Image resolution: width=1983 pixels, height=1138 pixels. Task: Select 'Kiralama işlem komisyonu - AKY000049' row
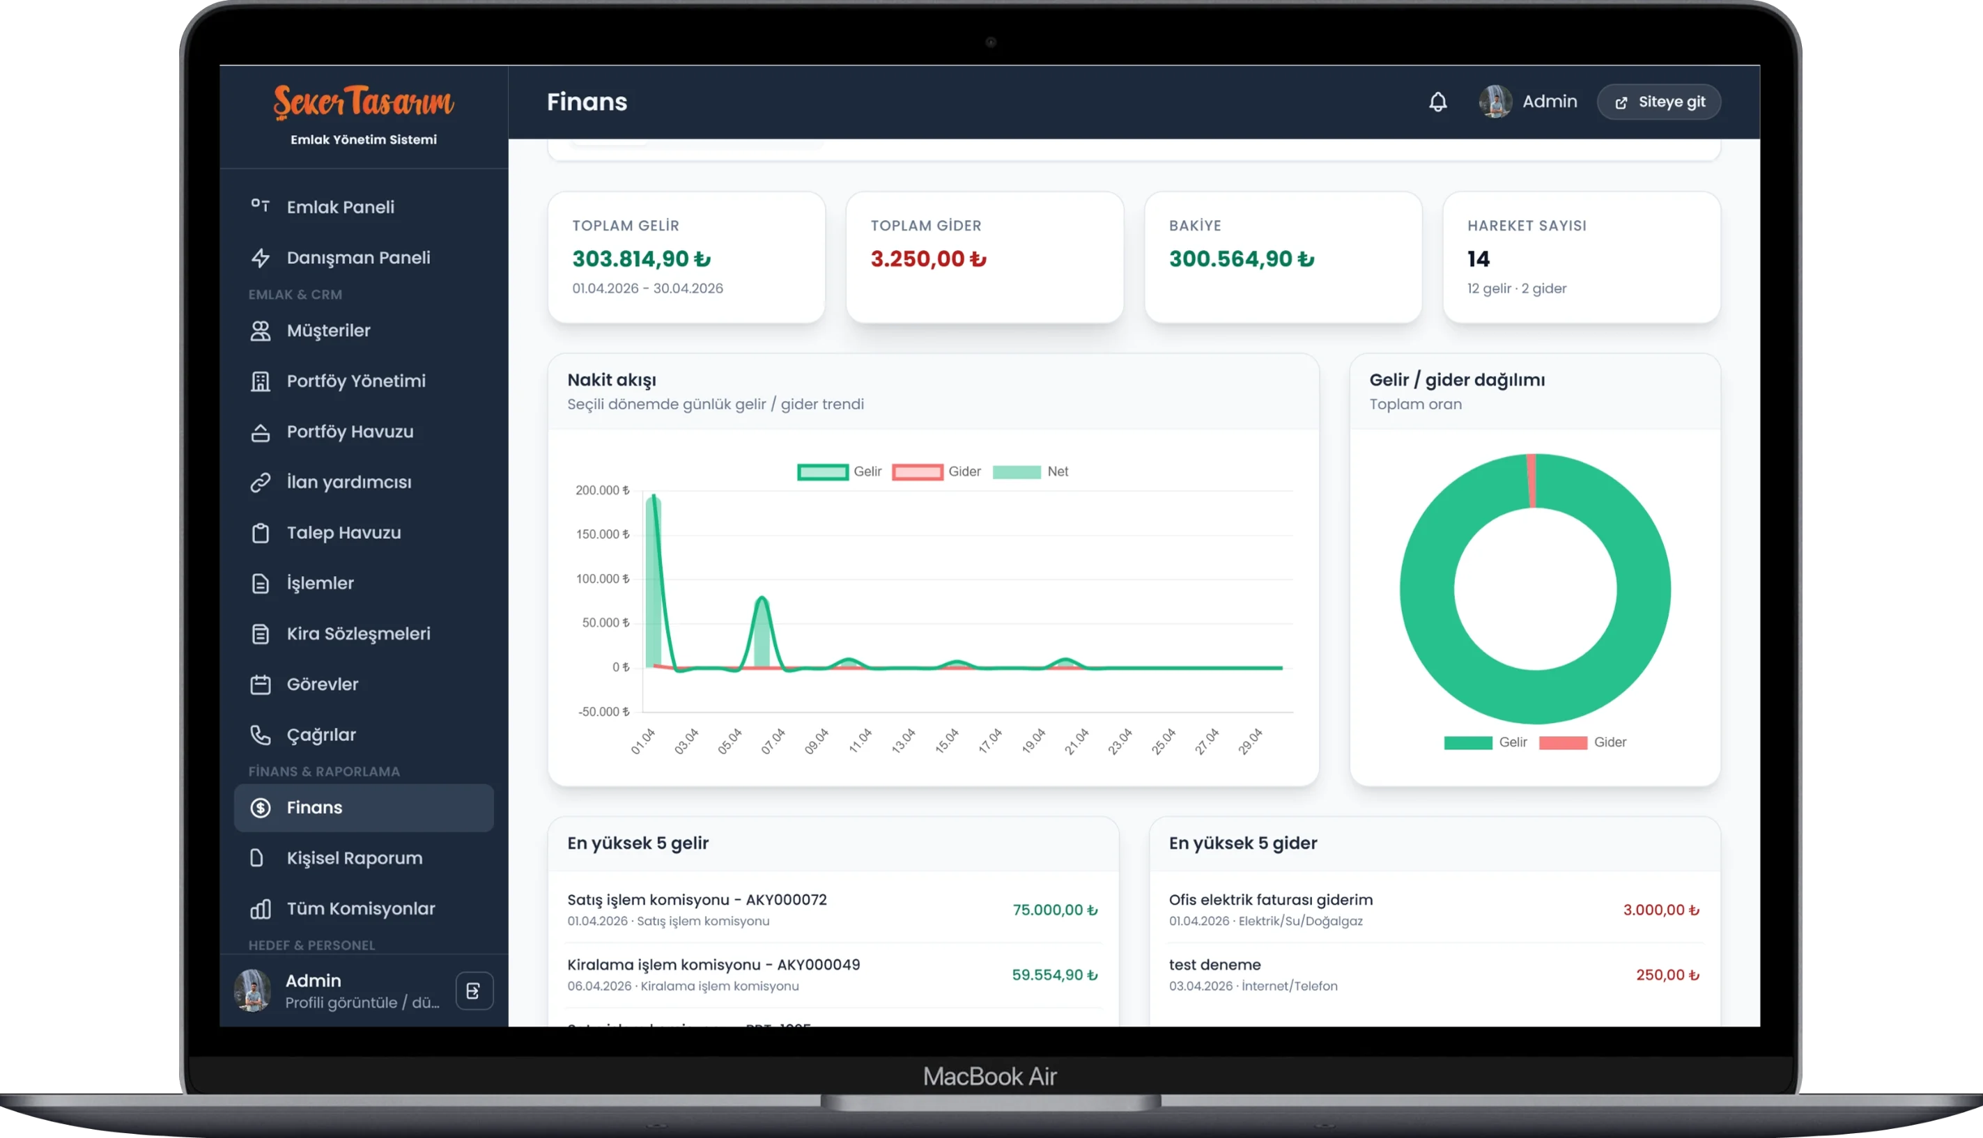pos(833,976)
